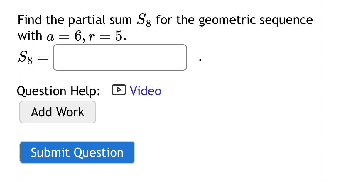This screenshot has height=182, width=346.
Task: Click the period after the answer box
Action: 200,60
